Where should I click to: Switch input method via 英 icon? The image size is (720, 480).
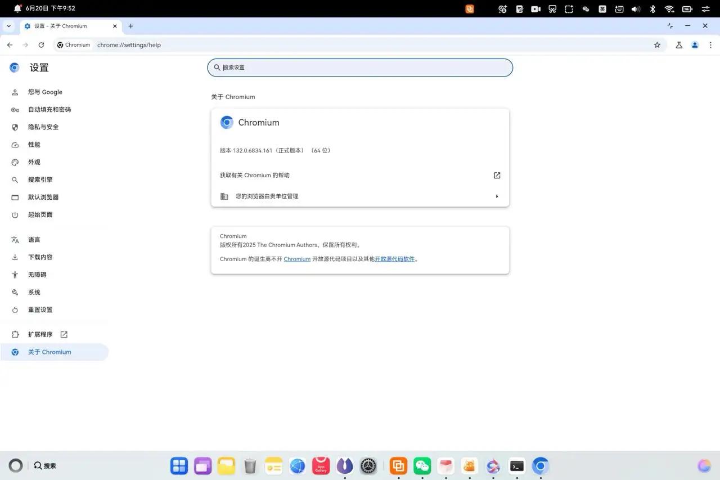tap(602, 9)
